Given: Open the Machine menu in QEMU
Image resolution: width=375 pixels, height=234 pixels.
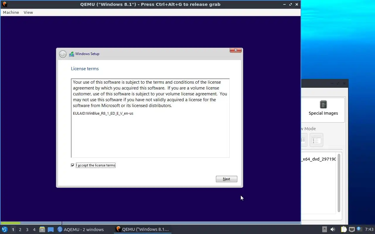Looking at the screenshot, I should click(11, 12).
